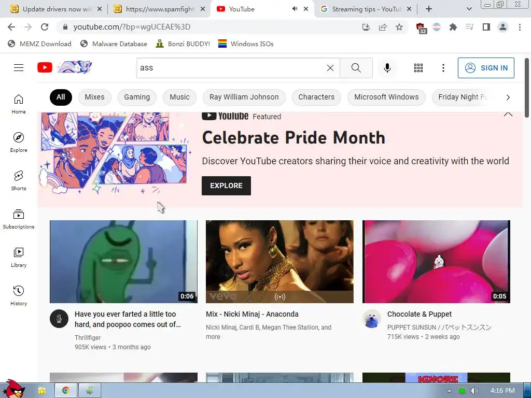Select the Mixes filter chip
531x398 pixels.
94,97
